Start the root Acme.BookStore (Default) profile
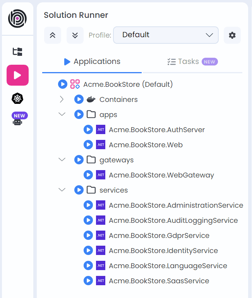252x298 pixels. point(62,84)
